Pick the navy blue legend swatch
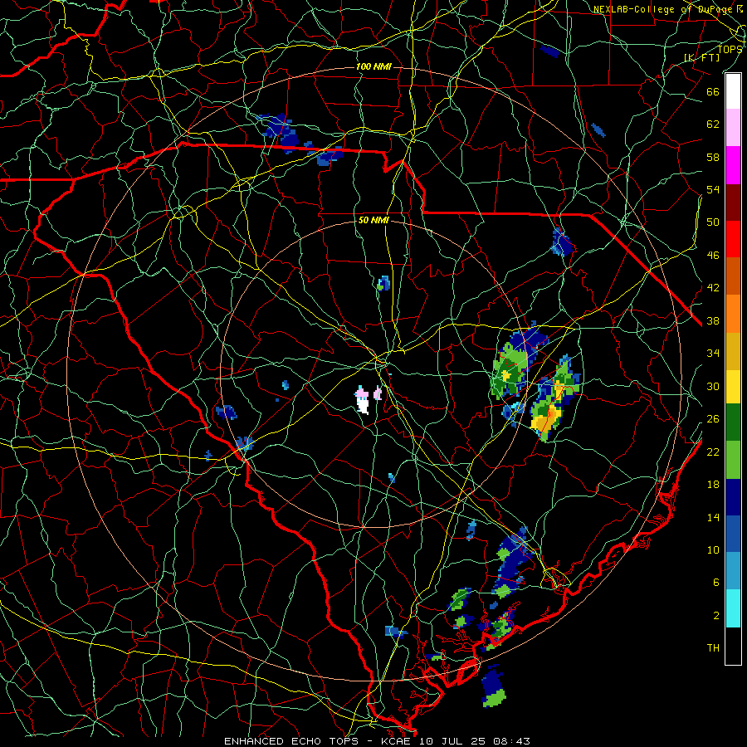The width and height of the screenshot is (747, 747). (x=733, y=497)
